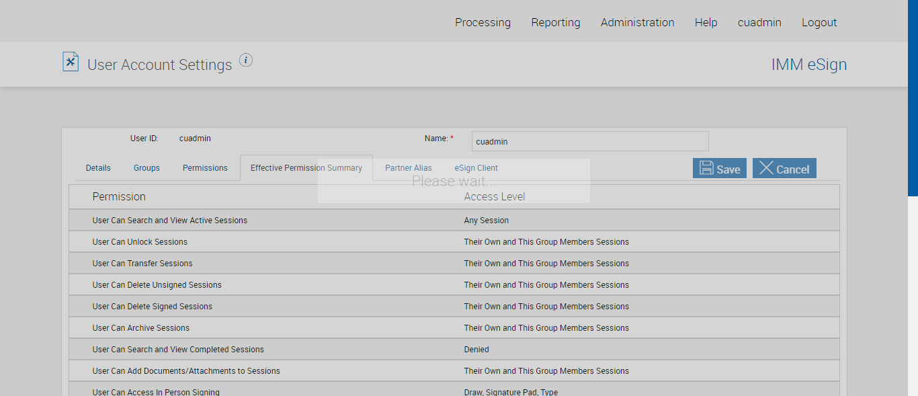Select 'User Can Unlock Sessions' row
Viewport: 918px width, 396px height.
coord(454,241)
